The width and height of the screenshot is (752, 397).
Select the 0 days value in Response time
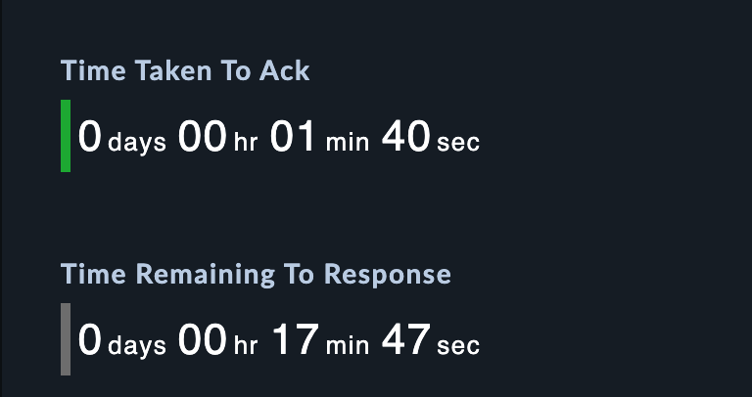(90, 340)
